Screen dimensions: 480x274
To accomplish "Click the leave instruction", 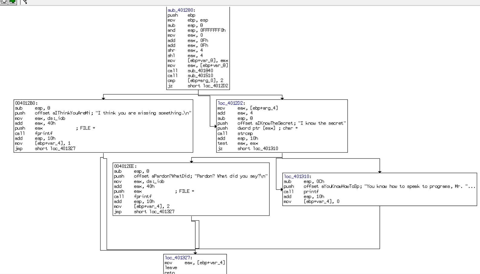I will pos(171,268).
